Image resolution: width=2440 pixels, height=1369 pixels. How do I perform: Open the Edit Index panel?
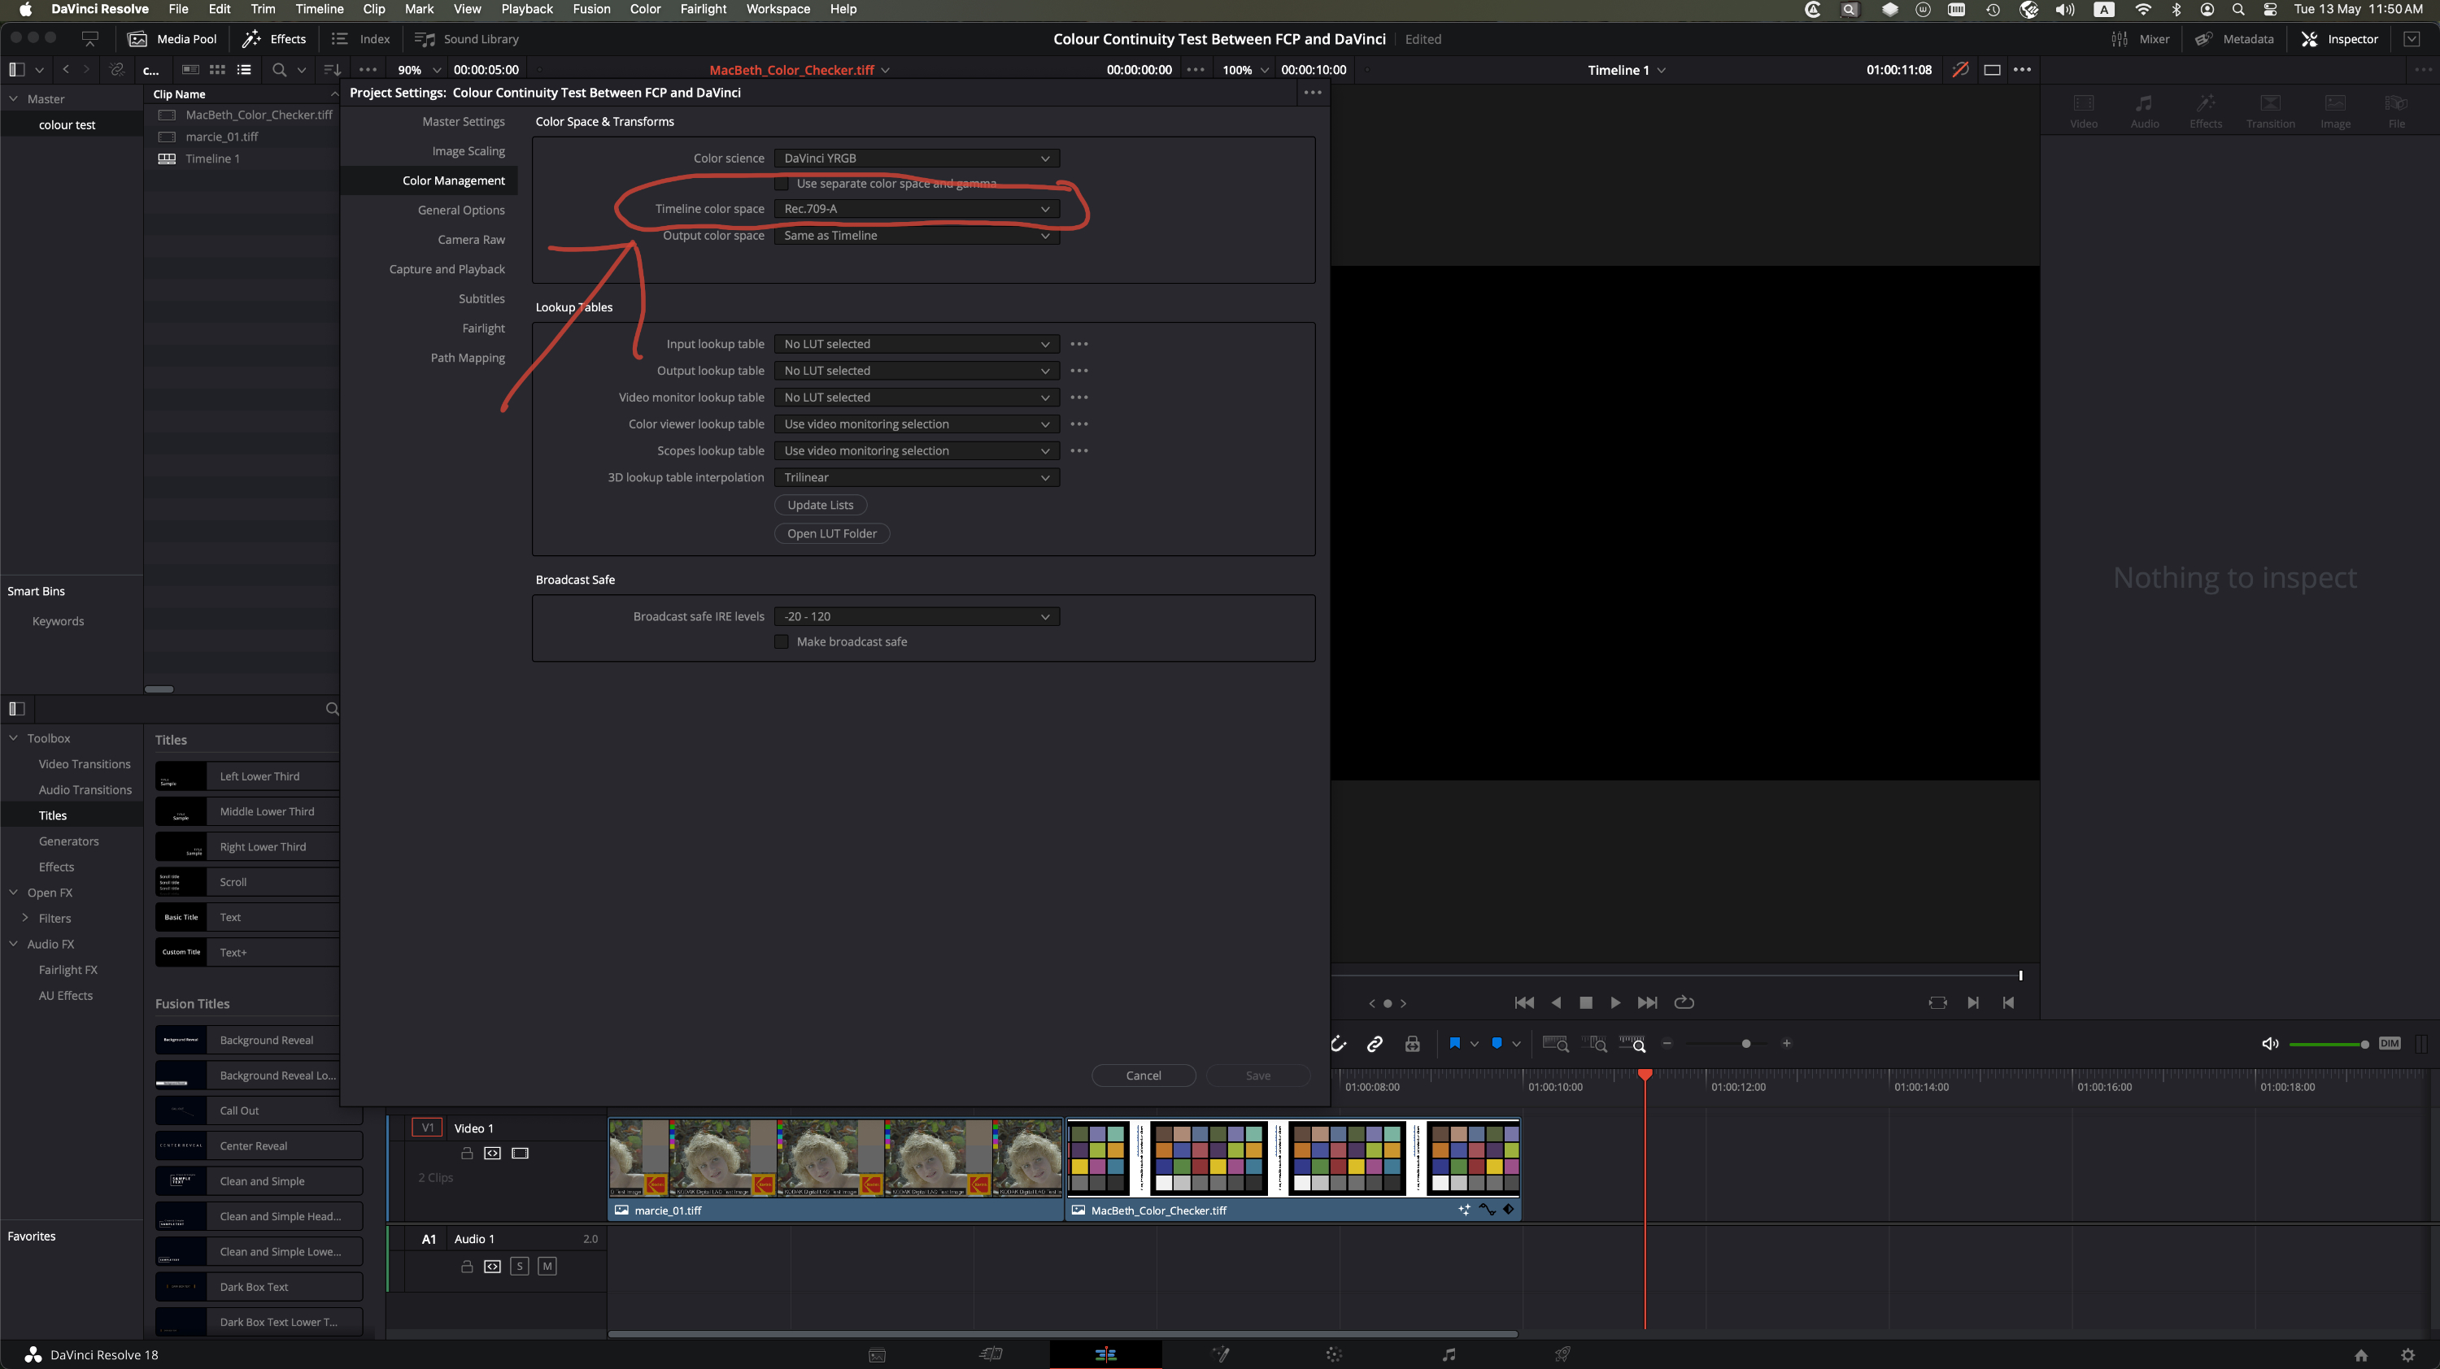tap(361, 39)
